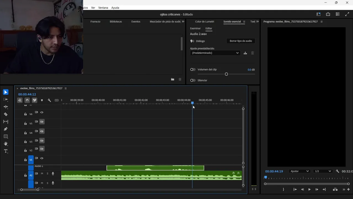
Task: Open the workspaces icon in title bar
Action: click(x=319, y=14)
